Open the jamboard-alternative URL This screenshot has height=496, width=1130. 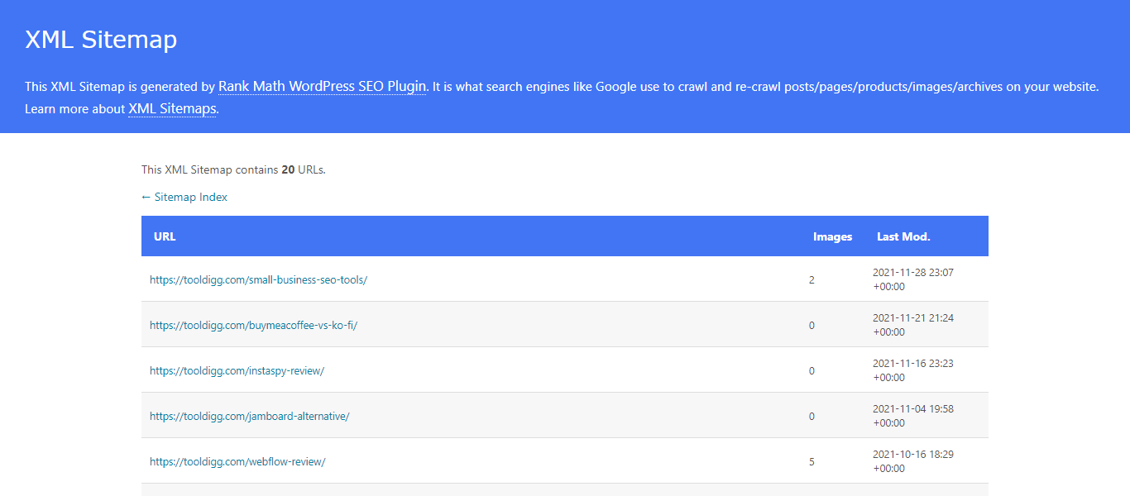[250, 416]
